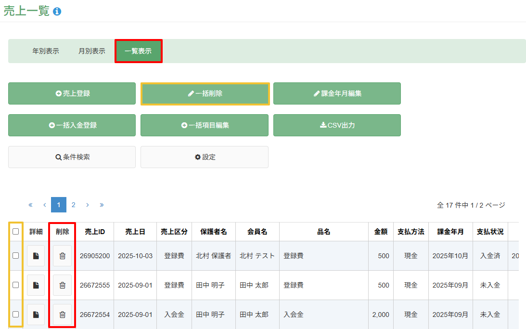This screenshot has height=329, width=526.
Task: Switch to 月別表示 tab
Action: point(91,51)
